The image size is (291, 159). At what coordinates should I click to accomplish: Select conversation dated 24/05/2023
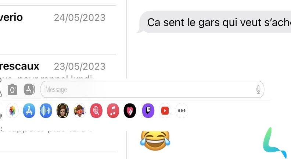click(x=58, y=30)
